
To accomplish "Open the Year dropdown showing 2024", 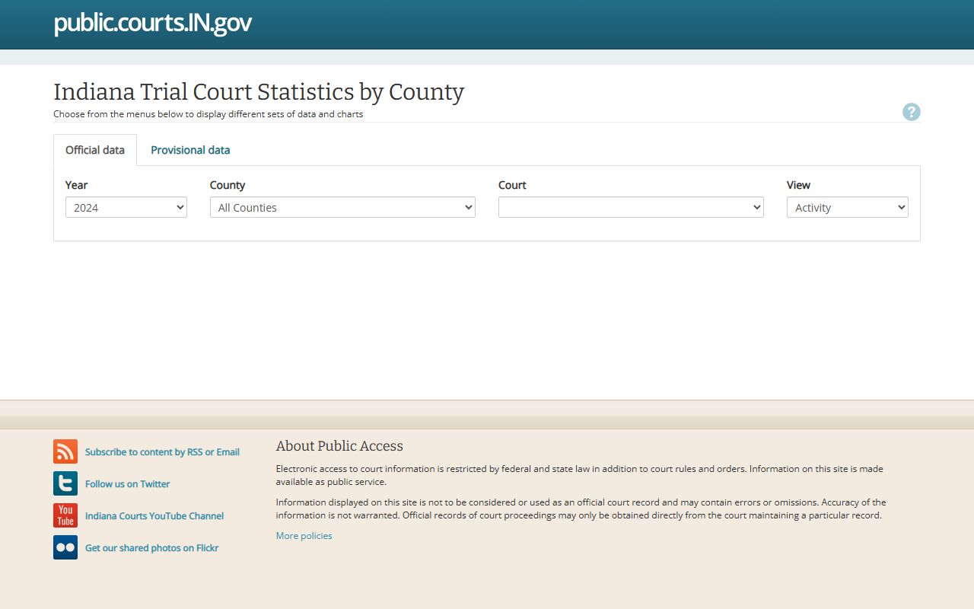I will point(126,207).
